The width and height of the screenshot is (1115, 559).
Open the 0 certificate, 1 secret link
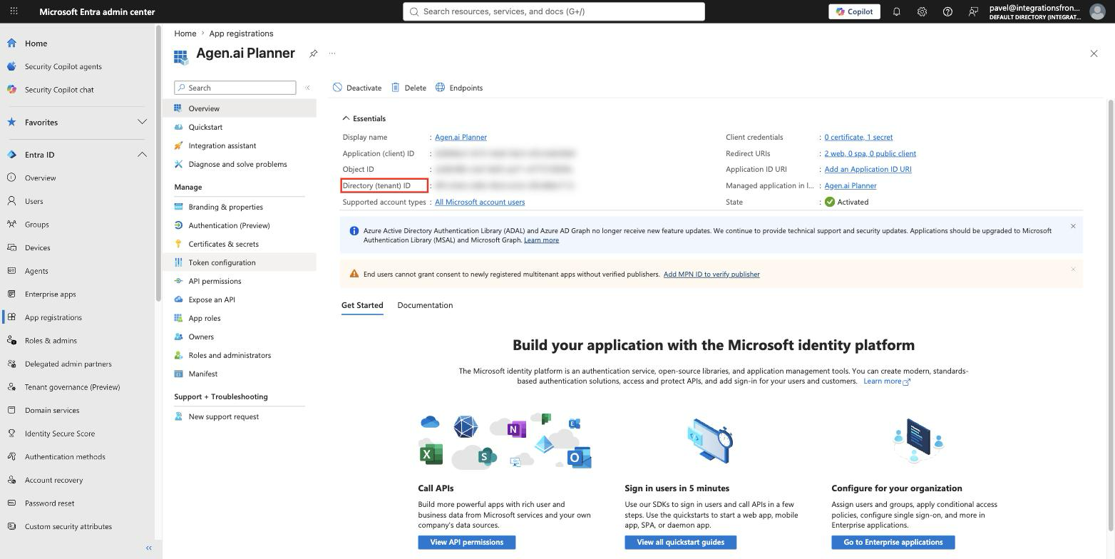[x=858, y=137]
